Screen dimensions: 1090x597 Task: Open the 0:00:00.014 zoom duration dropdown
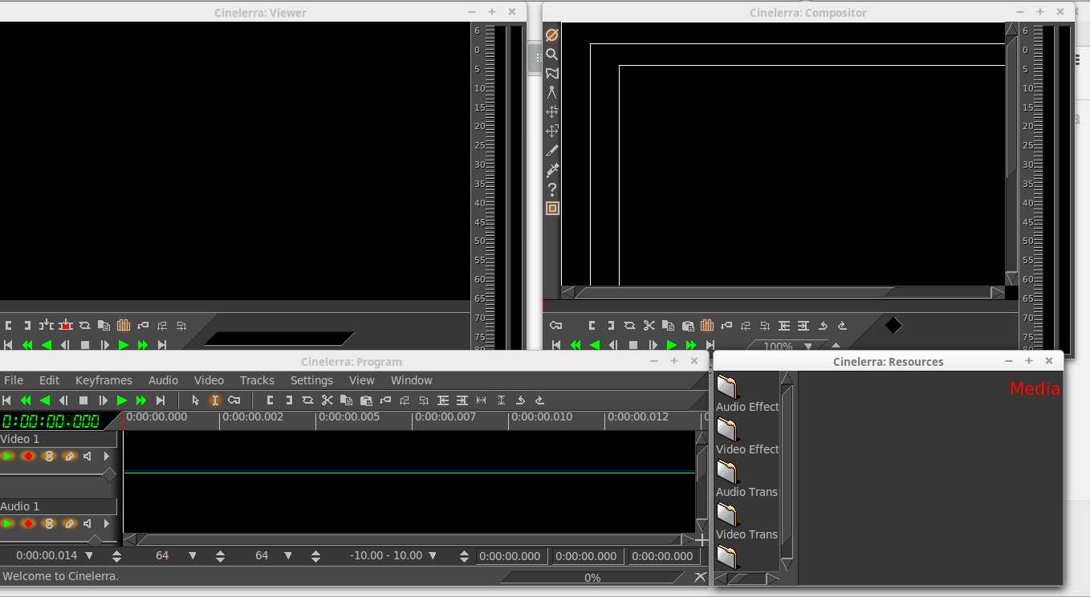89,555
